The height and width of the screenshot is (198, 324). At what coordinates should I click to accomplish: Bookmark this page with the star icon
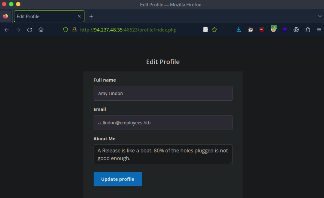tap(214, 30)
